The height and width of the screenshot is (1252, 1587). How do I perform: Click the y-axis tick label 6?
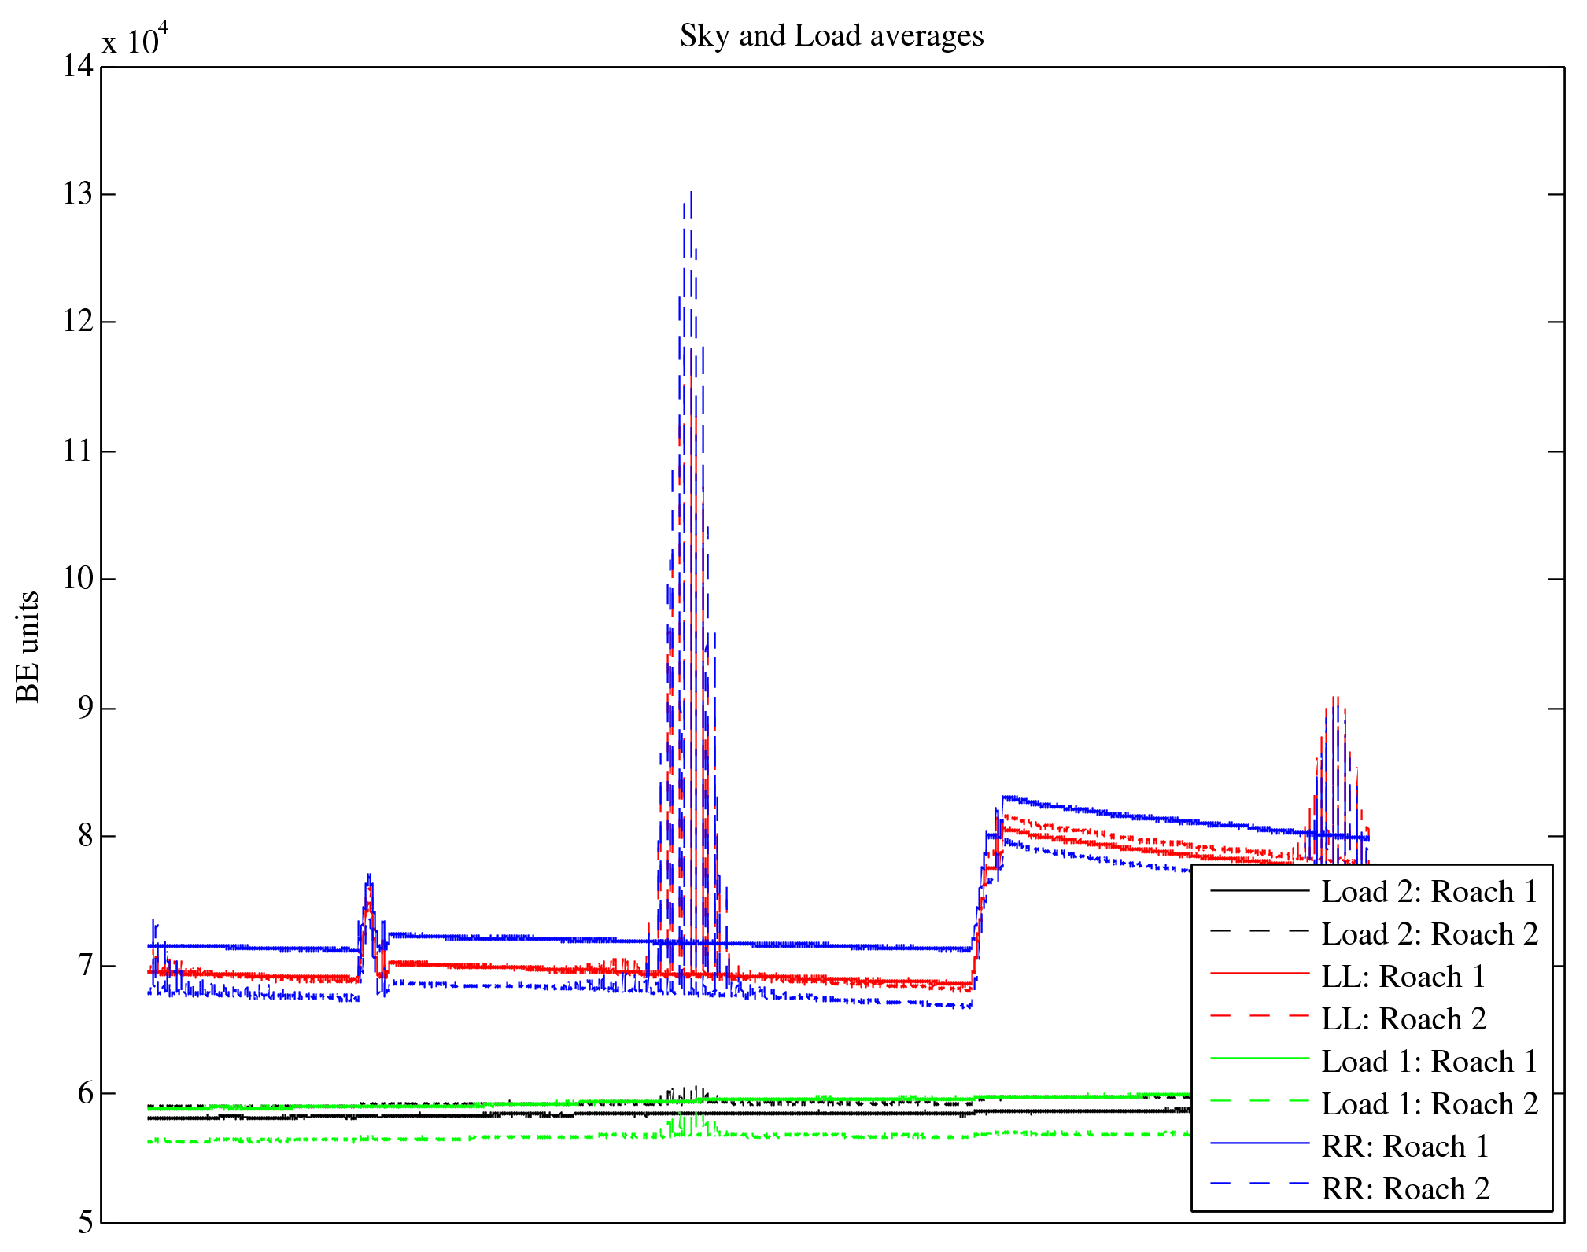[x=85, y=1093]
